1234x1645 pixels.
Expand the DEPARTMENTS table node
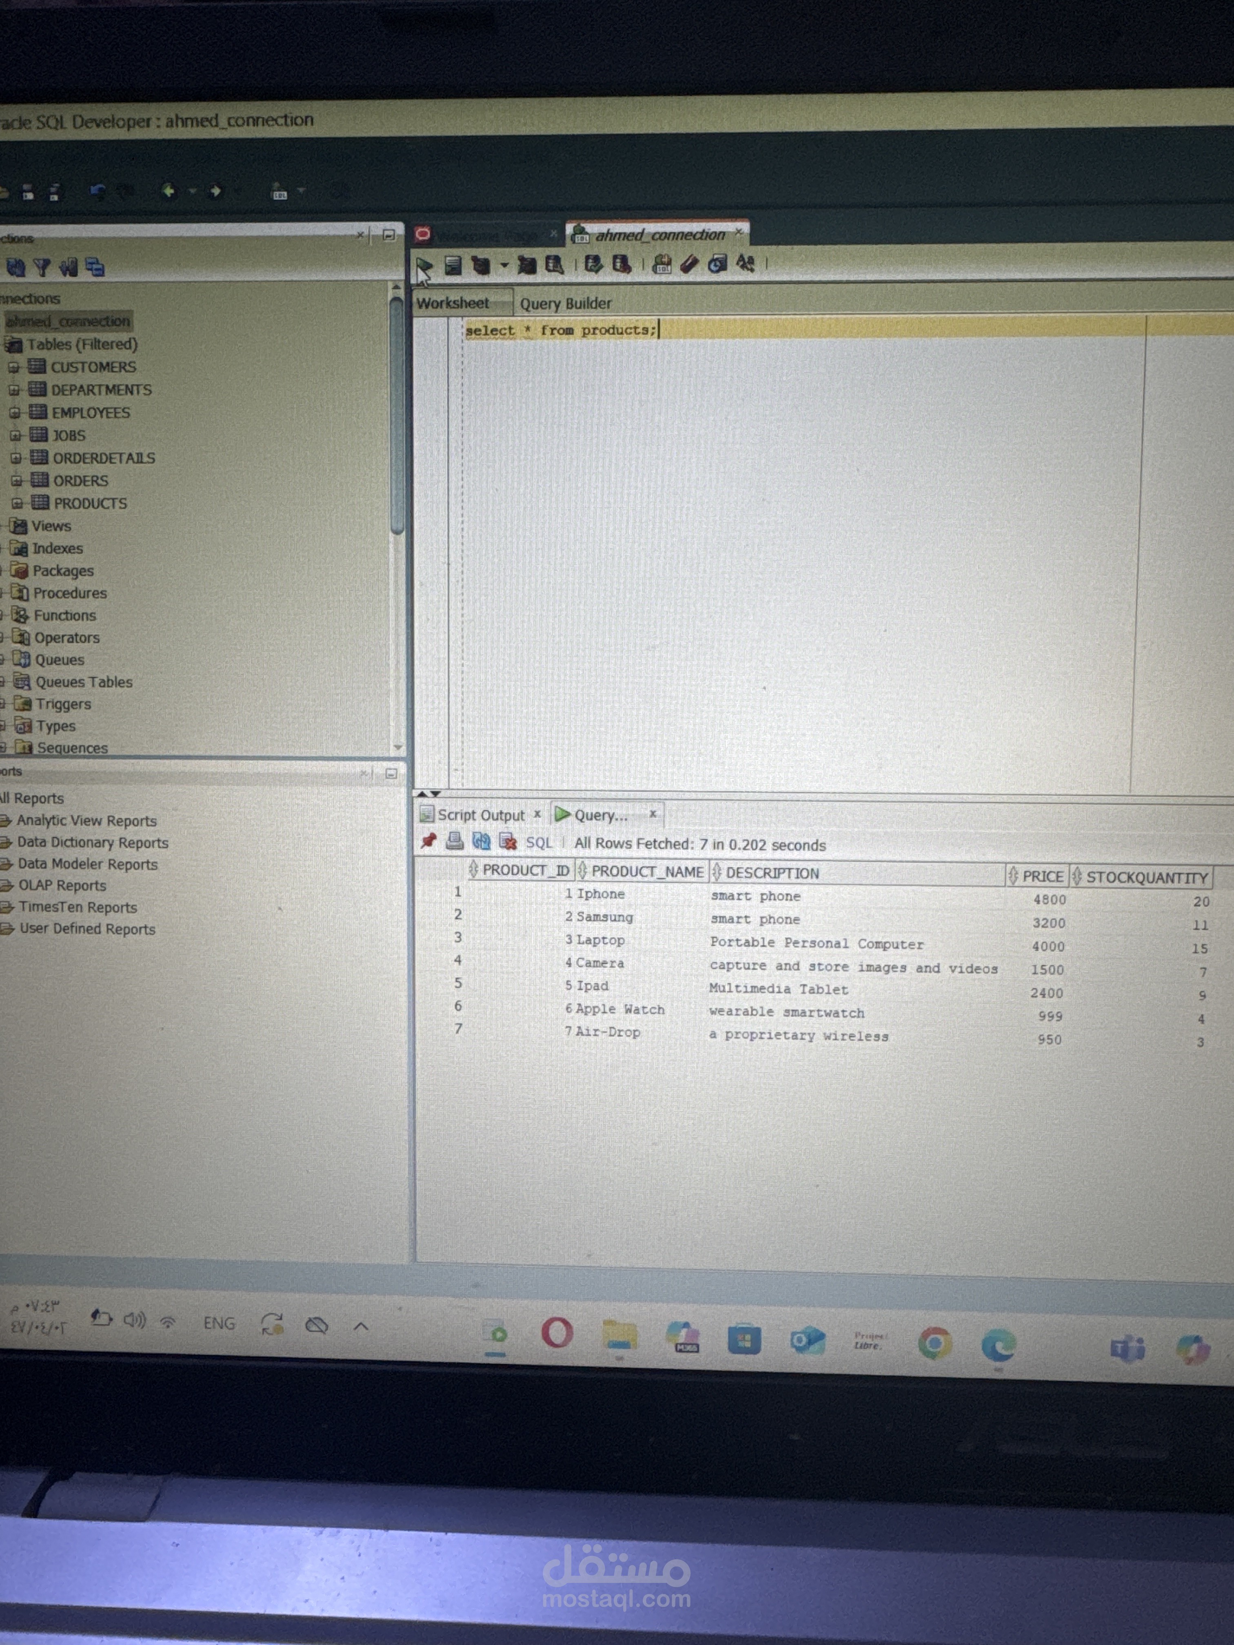click(13, 390)
